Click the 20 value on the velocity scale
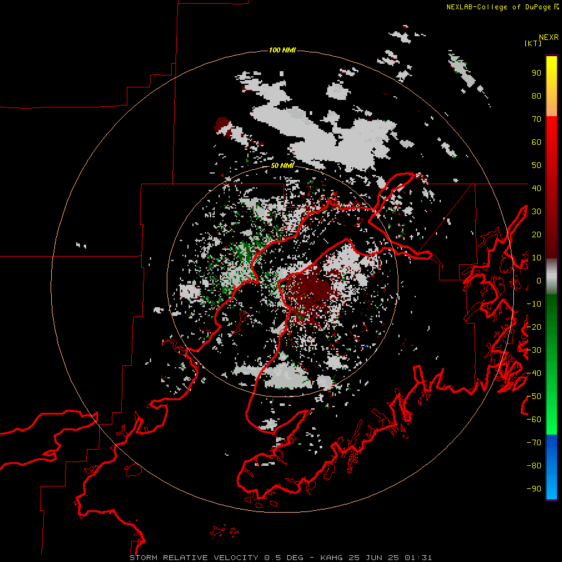This screenshot has height=562, width=562. point(536,234)
